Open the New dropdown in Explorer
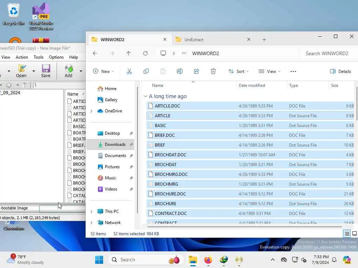This screenshot has width=358, height=268. point(103,71)
